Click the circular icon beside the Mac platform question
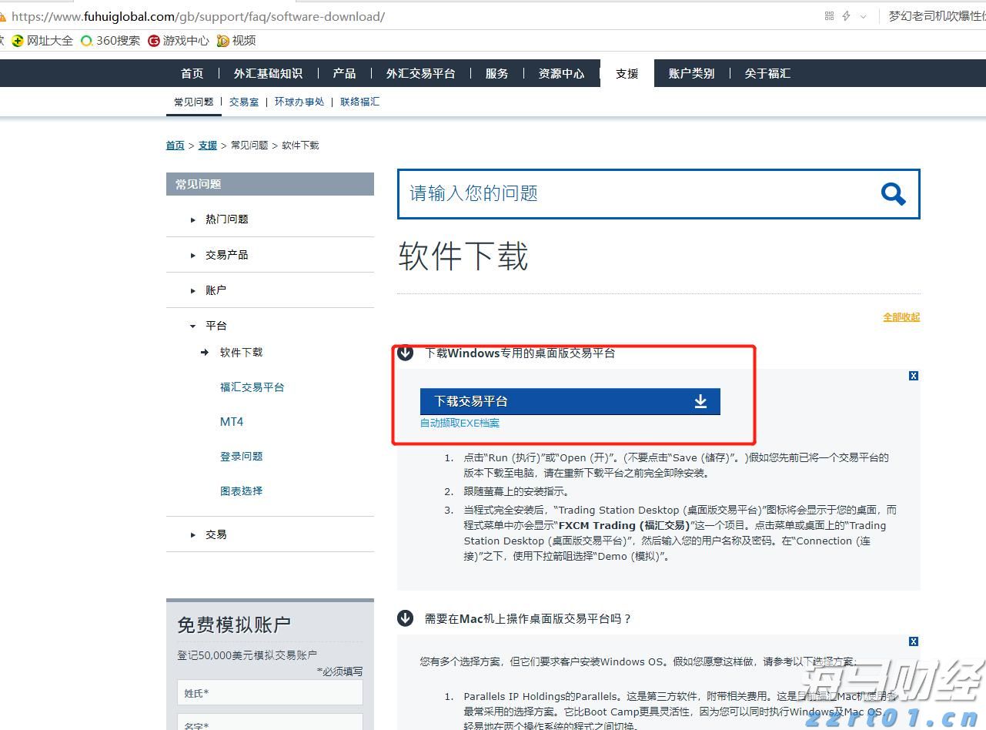The height and width of the screenshot is (730, 986). click(x=405, y=618)
